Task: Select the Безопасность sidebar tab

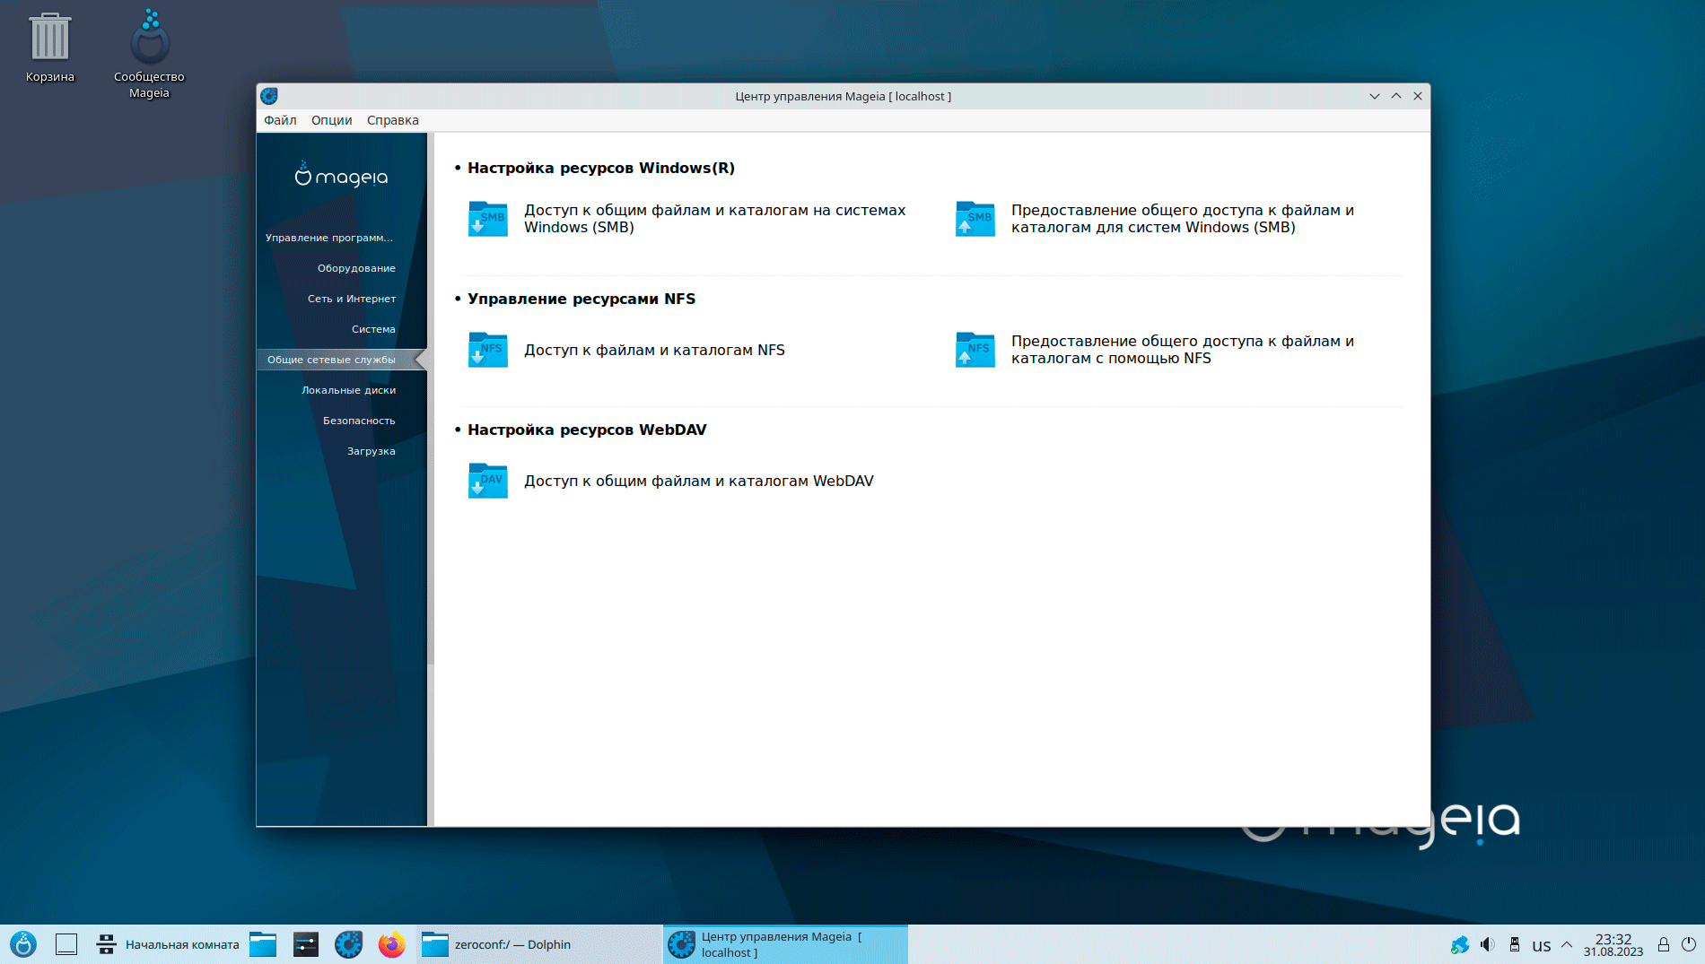Action: pyautogui.click(x=341, y=421)
